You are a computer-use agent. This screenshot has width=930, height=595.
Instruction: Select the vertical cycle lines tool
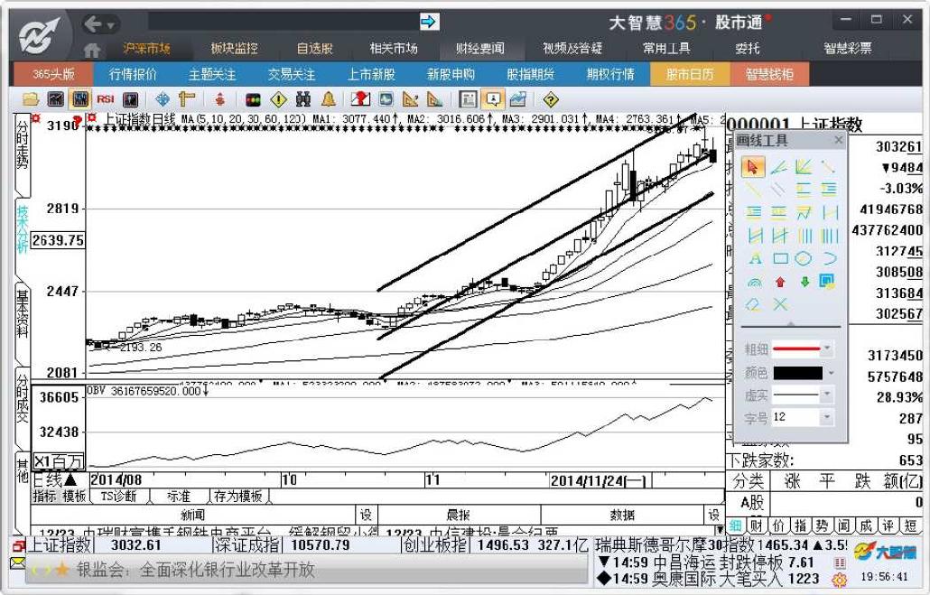coord(804,236)
